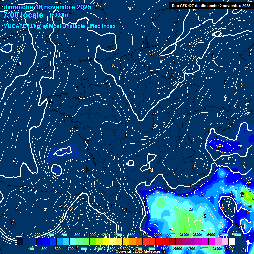Open the 'Copyright 2025 Meteociel.fr' credit text

point(140,251)
